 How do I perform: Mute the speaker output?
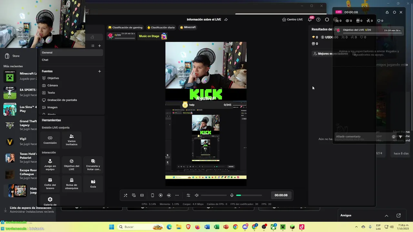tap(196, 195)
